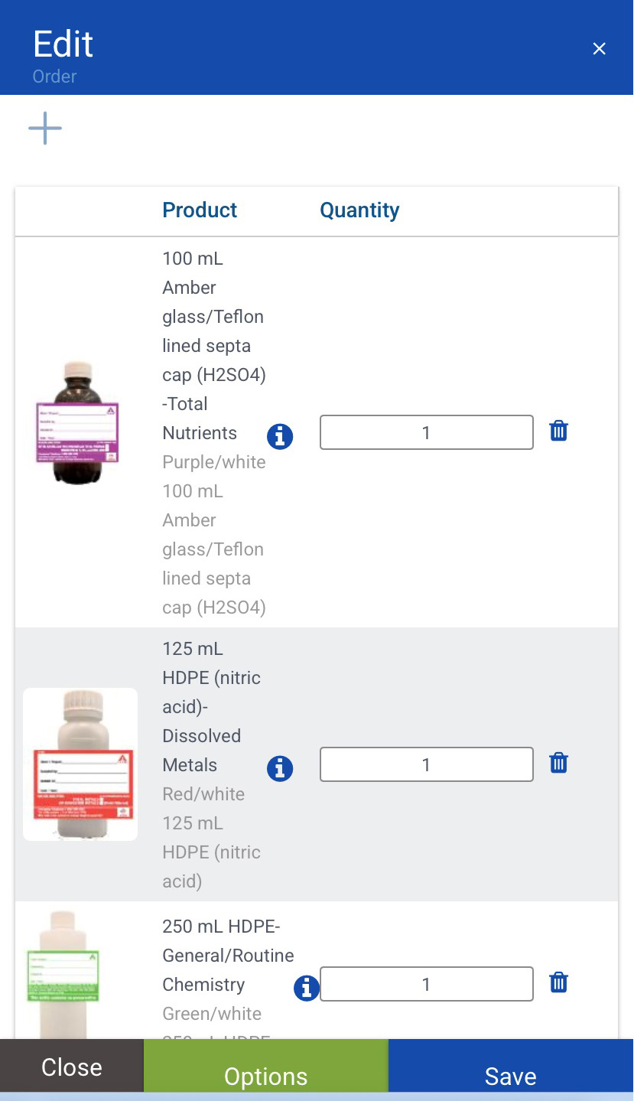
Task: Delete the 100 mL Amber glass item
Action: pyautogui.click(x=559, y=431)
